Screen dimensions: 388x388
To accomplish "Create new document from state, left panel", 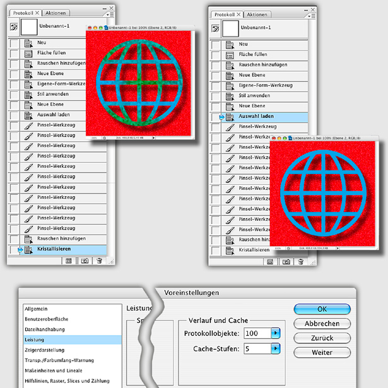I will click(69, 261).
